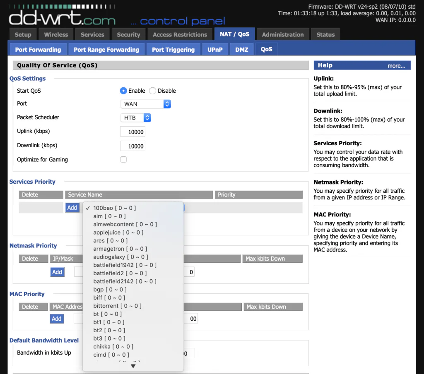Open the Wireless tab
The width and height of the screenshot is (424, 374).
pos(56,35)
